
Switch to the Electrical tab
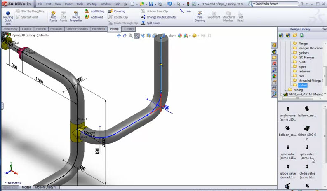coord(99,29)
